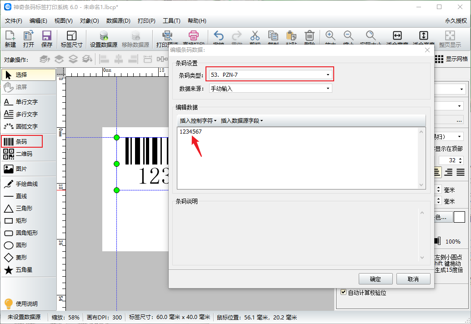Pick the 手绘曲线 freehand curve tool
The image size is (471, 324).
coord(29,184)
